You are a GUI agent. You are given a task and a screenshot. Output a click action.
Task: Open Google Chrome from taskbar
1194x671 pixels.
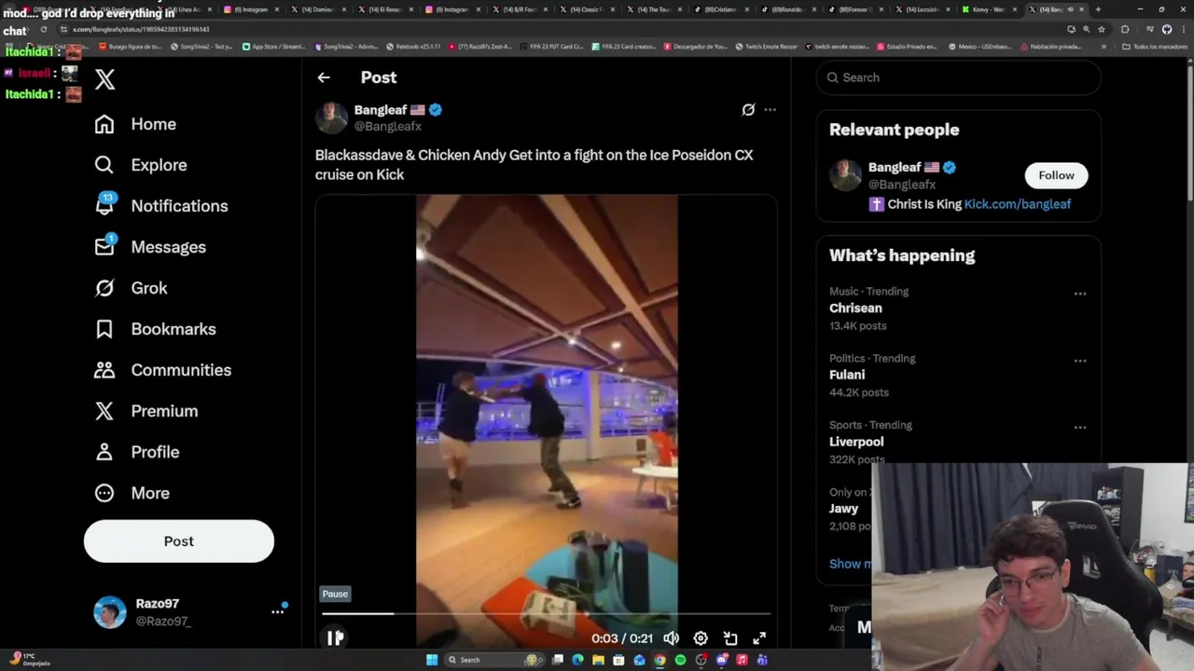point(659,660)
